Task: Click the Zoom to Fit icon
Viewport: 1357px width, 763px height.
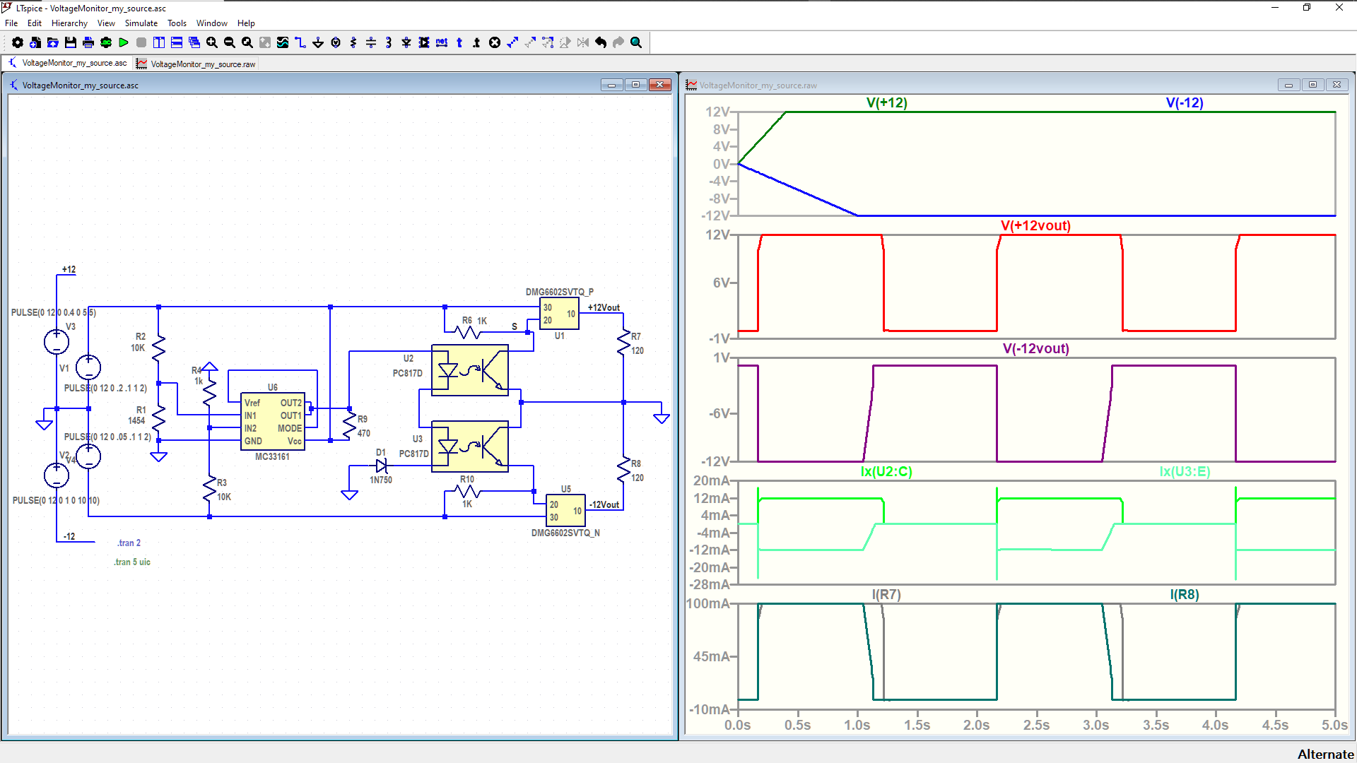Action: 247,42
